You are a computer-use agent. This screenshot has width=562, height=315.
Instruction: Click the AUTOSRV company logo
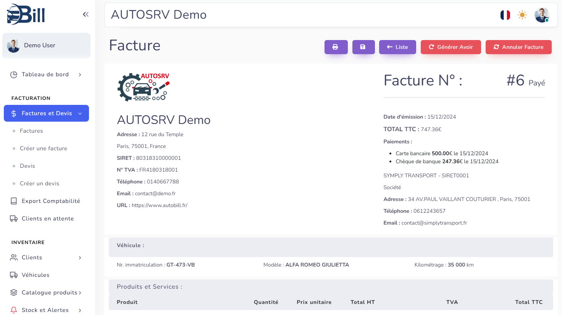pos(144,87)
